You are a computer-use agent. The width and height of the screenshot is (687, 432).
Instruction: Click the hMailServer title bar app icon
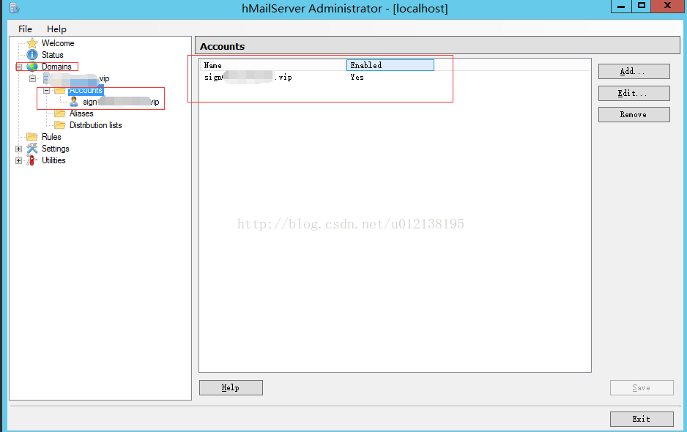[x=15, y=7]
